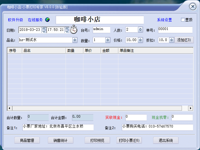Image resolution: width=200 pixels, height=150 pixels.
Task: Click the 单价 column header
Action: (92, 51)
